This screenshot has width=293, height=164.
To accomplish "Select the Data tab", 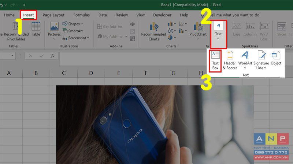I will (103, 15).
